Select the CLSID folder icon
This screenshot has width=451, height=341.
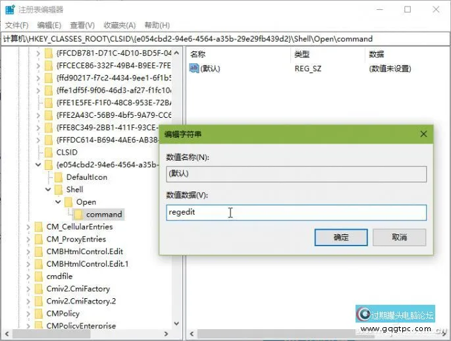49,152
